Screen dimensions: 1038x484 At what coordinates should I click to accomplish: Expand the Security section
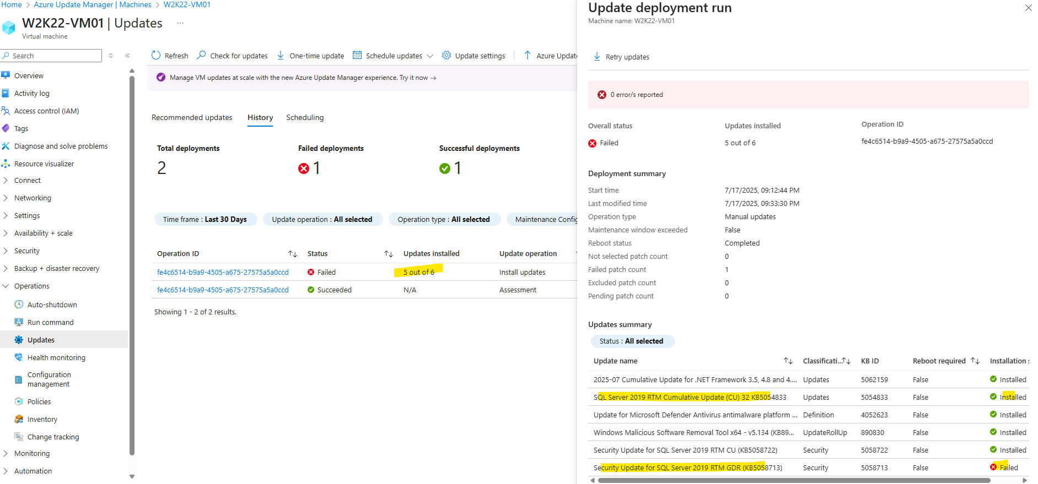pos(6,251)
